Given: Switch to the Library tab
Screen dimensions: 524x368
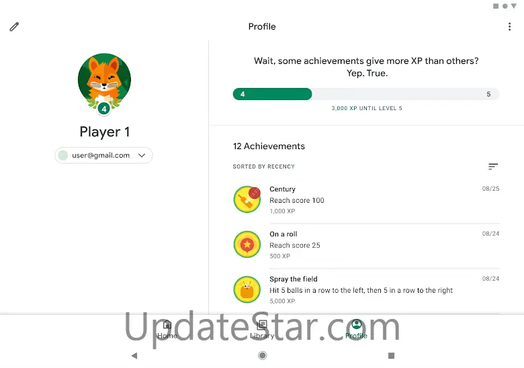Looking at the screenshot, I should point(262,330).
